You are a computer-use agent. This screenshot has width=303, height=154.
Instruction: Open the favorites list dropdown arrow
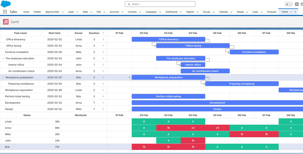point(291,4)
